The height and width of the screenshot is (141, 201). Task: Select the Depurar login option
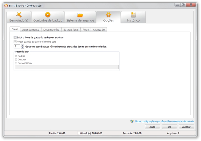(16, 60)
